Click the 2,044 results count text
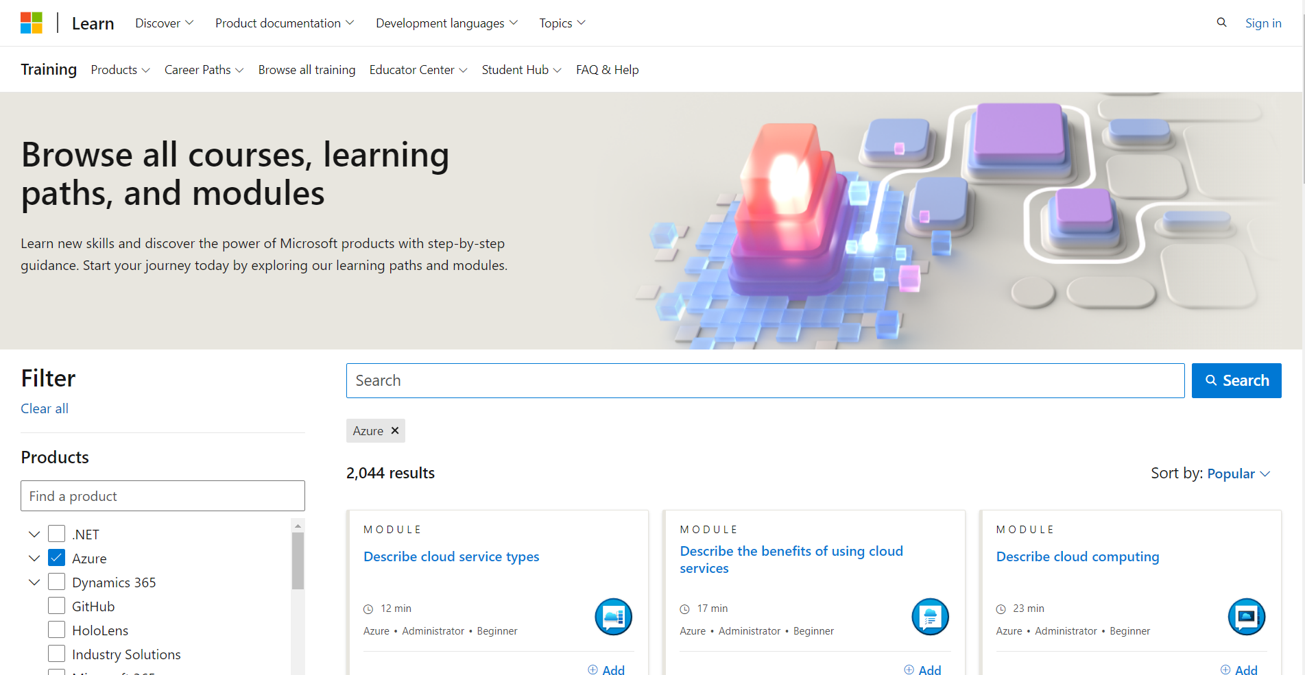1305x675 pixels. [x=390, y=473]
